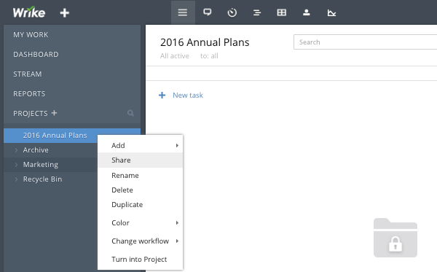Open the DASHBOARD section
The image size is (437, 272).
click(36, 54)
